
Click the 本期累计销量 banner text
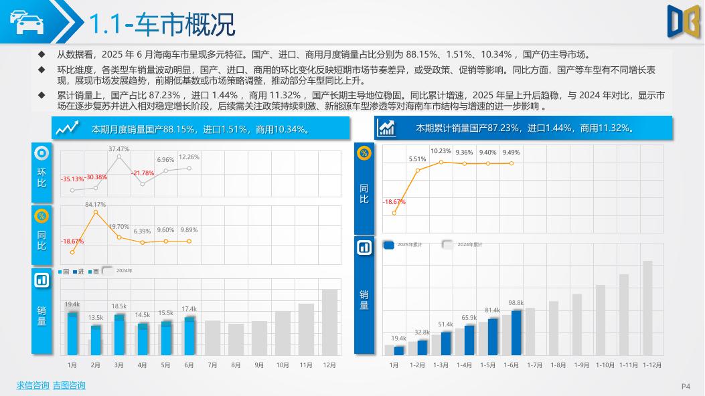click(x=525, y=128)
